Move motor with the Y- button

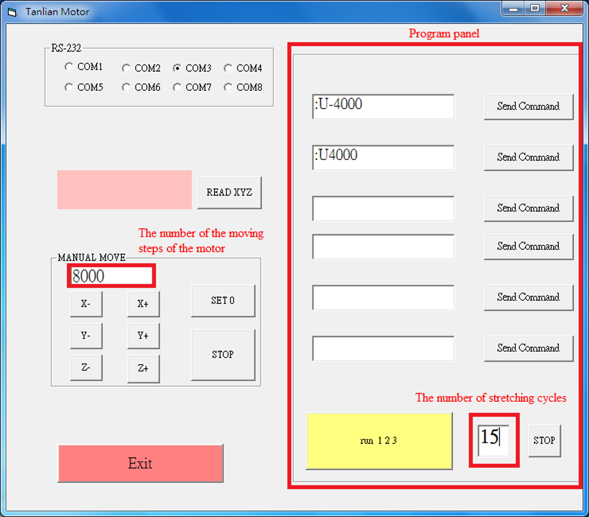pos(86,336)
